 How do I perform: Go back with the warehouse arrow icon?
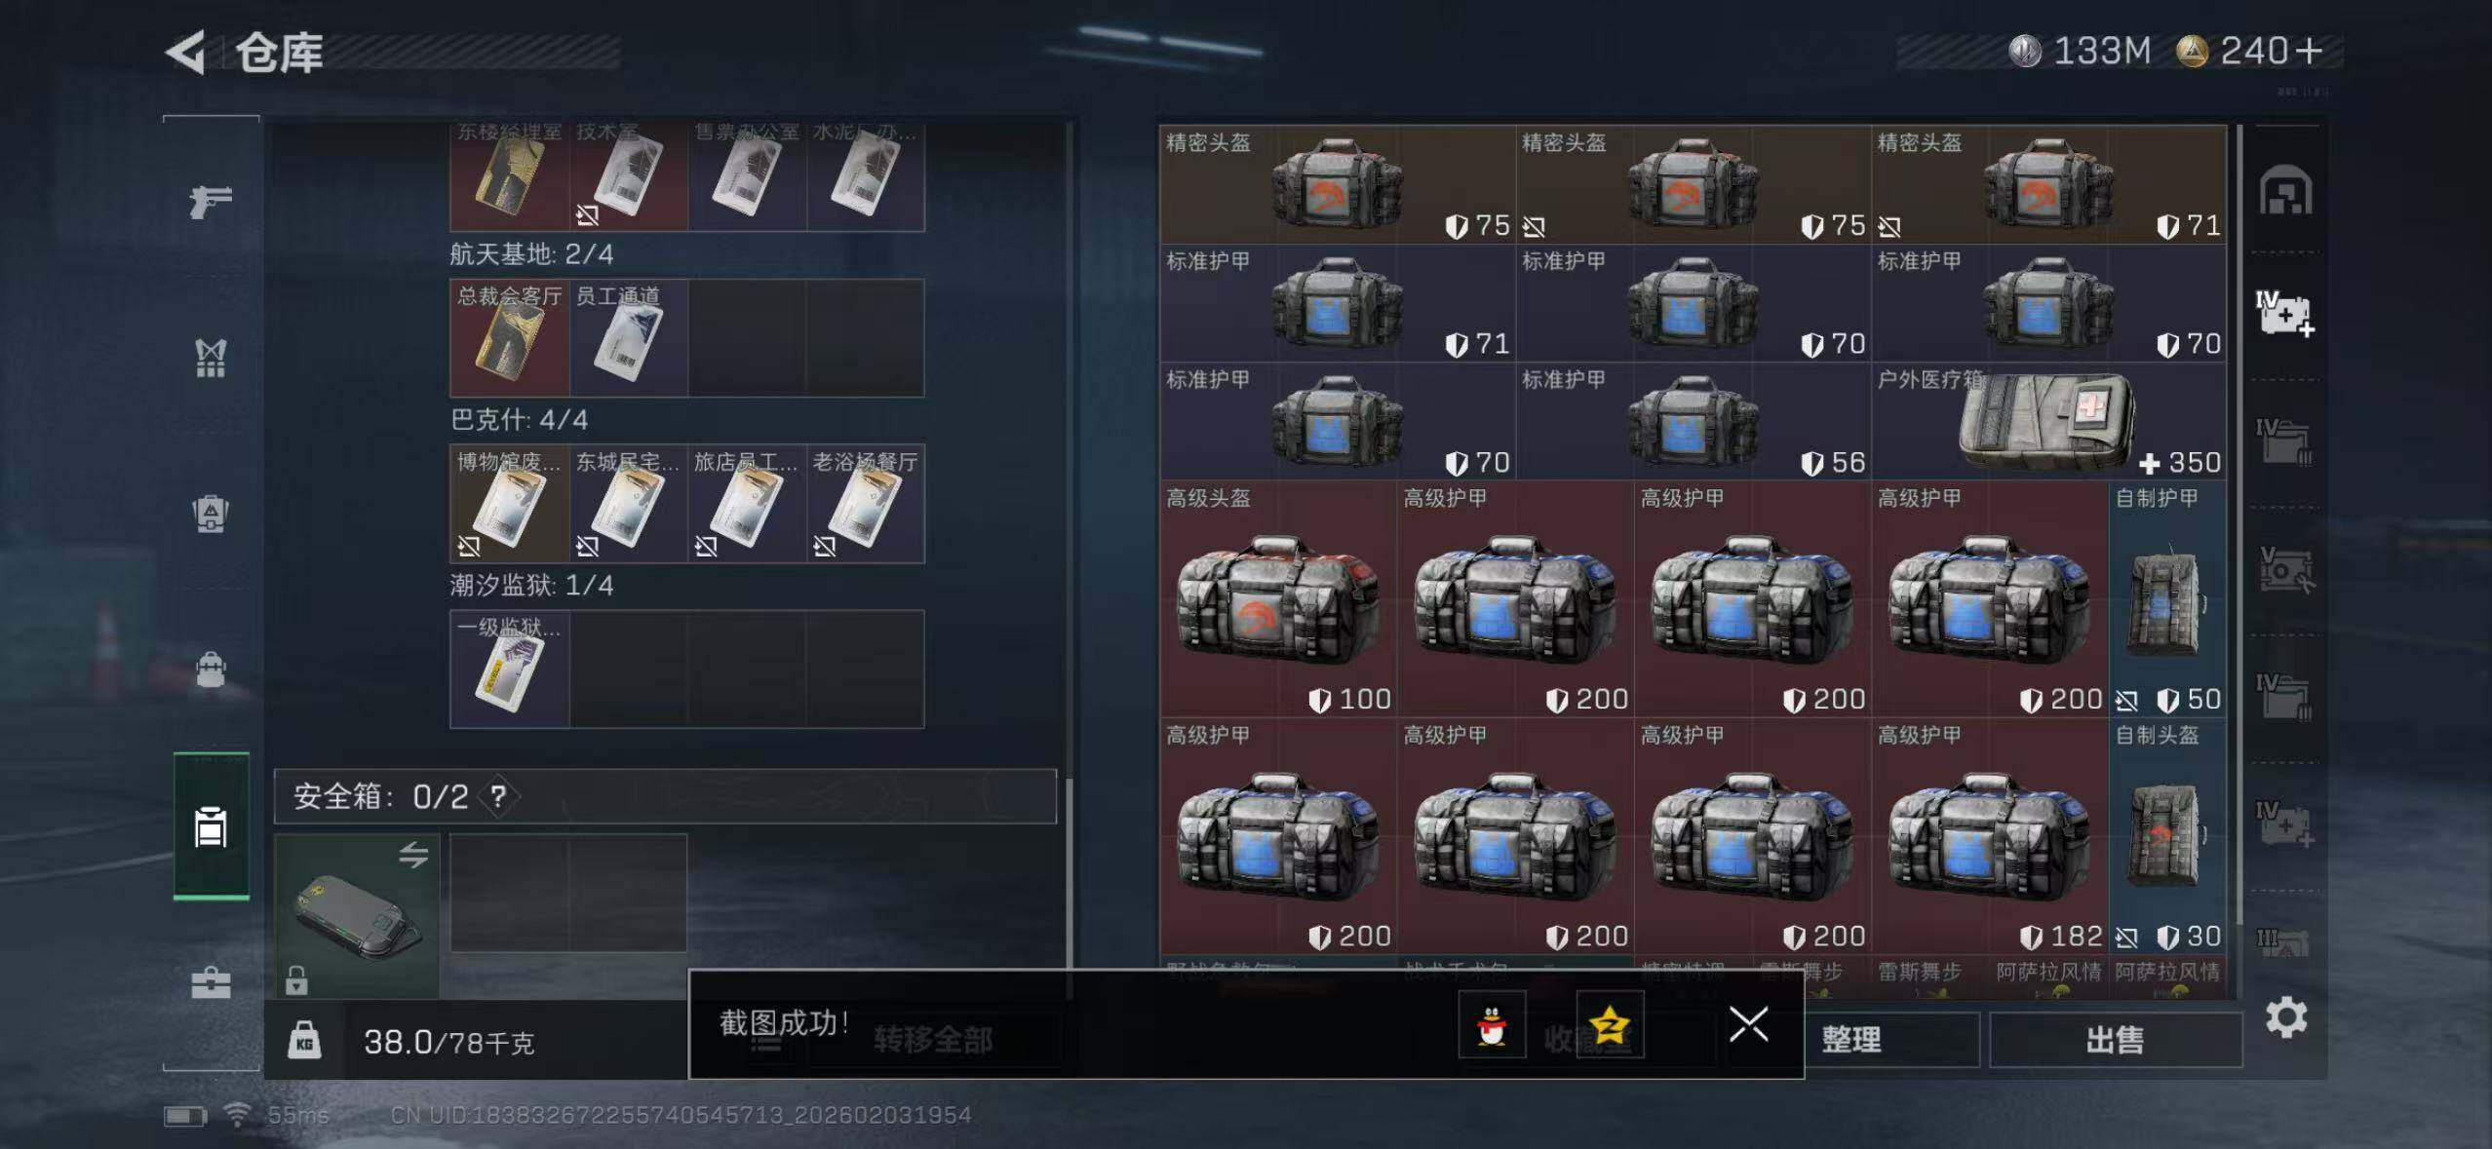(186, 52)
